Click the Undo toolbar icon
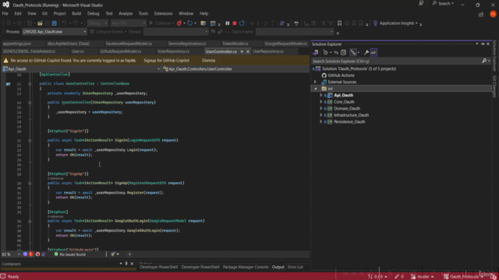This screenshot has width=499, height=280. [x=64, y=23]
